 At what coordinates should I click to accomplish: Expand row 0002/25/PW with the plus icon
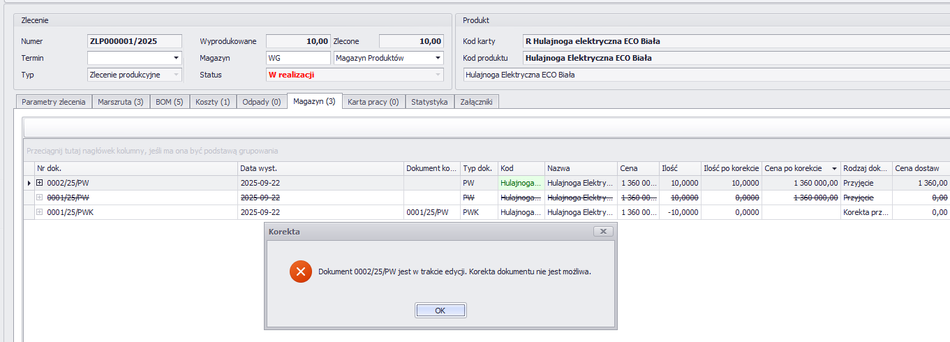click(x=40, y=183)
